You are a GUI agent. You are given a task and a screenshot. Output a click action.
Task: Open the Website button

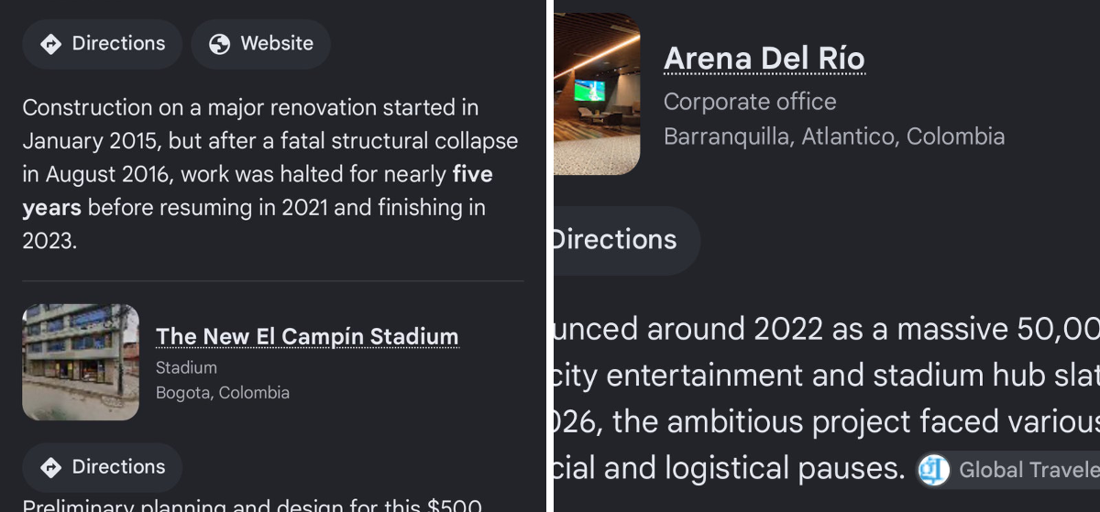[260, 44]
